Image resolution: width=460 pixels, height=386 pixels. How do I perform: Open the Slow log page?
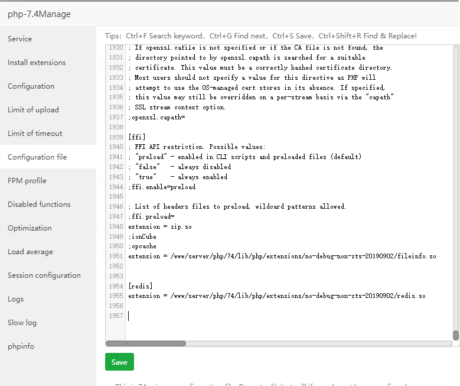22,323
